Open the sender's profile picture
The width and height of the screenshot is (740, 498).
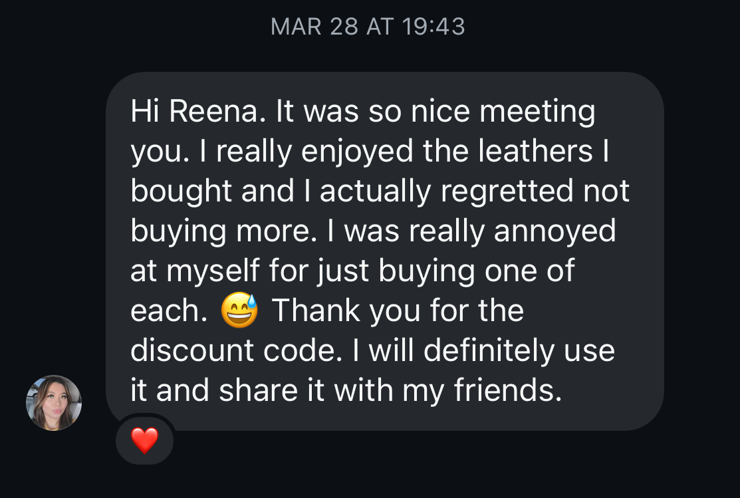[54, 403]
